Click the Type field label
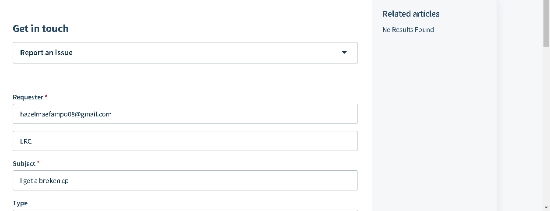The image size is (550, 211). tap(20, 203)
